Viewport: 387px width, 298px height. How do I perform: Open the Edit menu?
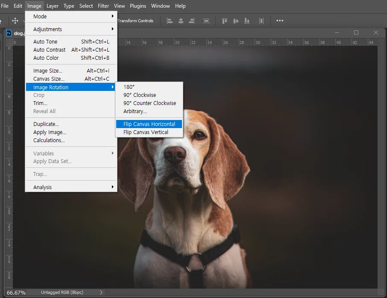point(18,6)
